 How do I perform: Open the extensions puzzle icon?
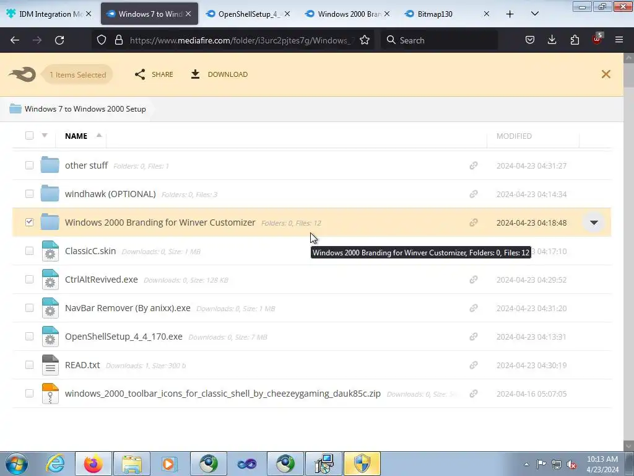575,40
